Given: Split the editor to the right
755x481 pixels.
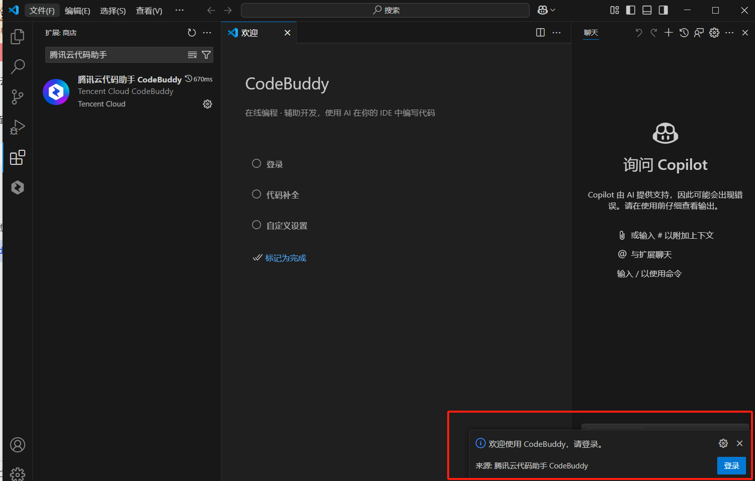Looking at the screenshot, I should [541, 33].
